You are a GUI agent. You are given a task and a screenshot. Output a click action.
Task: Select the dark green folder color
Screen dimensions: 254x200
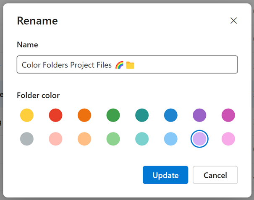pos(113,115)
